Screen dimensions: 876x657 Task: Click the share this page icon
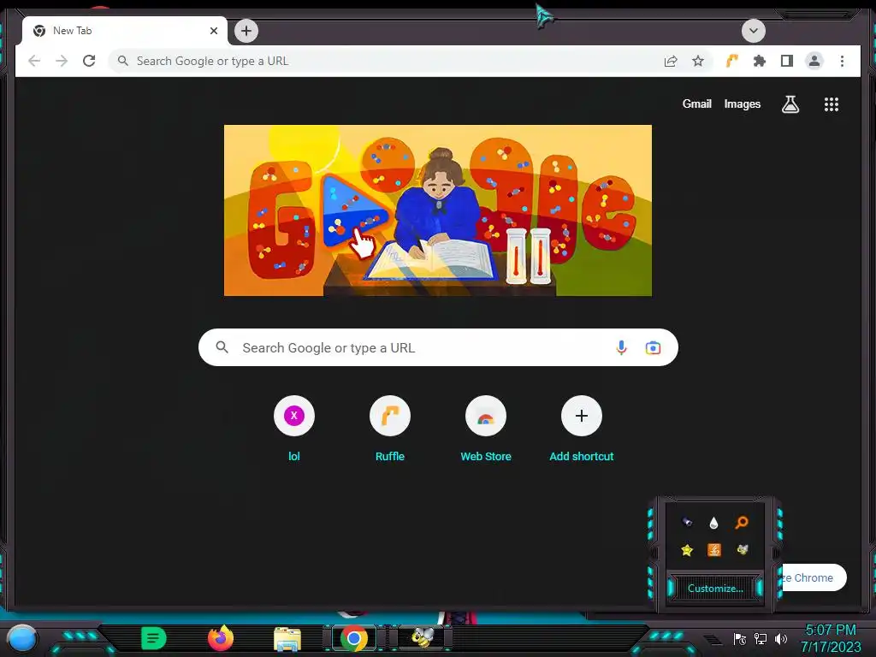click(x=671, y=61)
